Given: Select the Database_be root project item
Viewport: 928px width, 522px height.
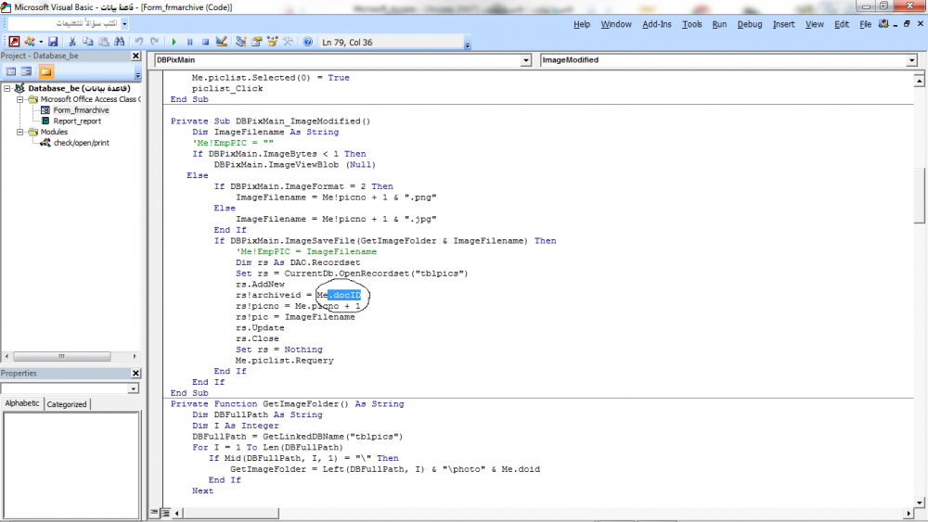Looking at the screenshot, I should pyautogui.click(x=79, y=88).
